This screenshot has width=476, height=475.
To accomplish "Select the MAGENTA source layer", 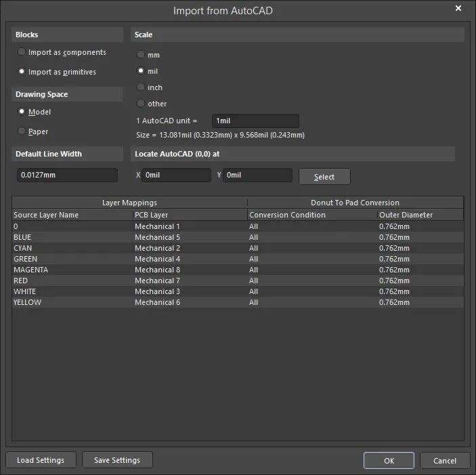I will 72,270.
